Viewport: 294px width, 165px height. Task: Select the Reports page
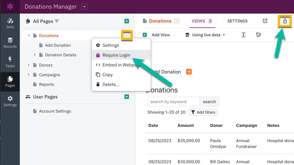pos(46,84)
